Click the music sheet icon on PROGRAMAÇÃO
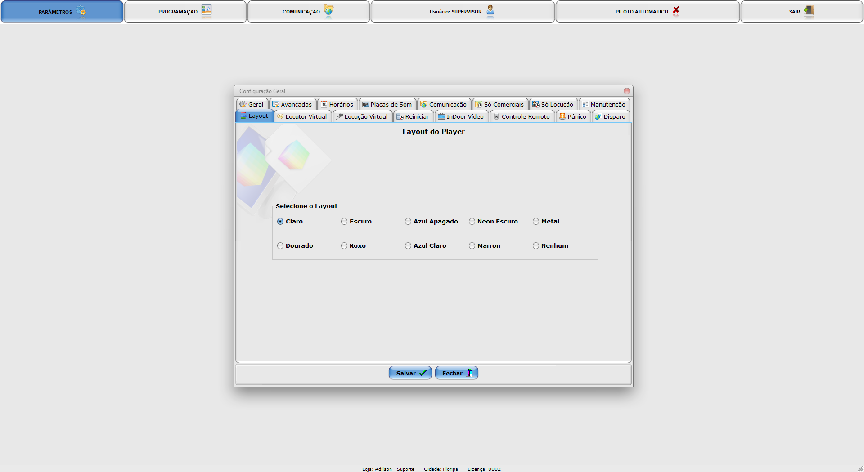Image resolution: width=864 pixels, height=472 pixels. click(x=207, y=10)
